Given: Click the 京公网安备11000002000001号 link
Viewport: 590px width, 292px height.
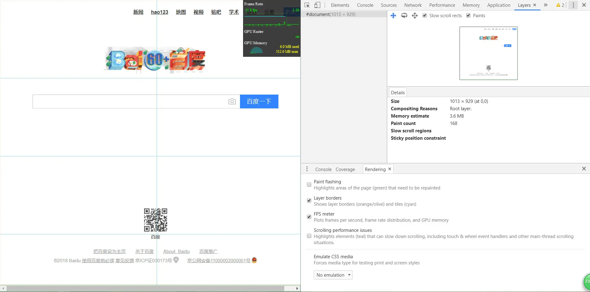Looking at the screenshot, I should (219, 261).
